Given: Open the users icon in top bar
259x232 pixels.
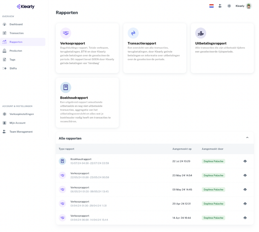Looking at the screenshot, I should click(220, 6).
